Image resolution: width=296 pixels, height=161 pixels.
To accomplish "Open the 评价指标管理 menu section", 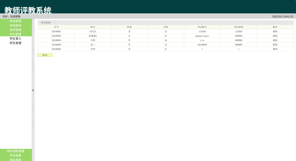I will click(x=16, y=151).
